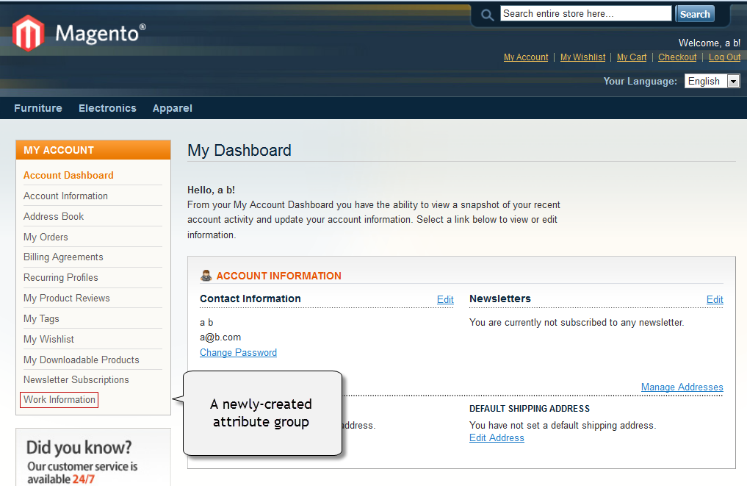Screen dimensions: 747x486
Task: Click Edit Address under shipping address
Action: pyautogui.click(x=497, y=438)
